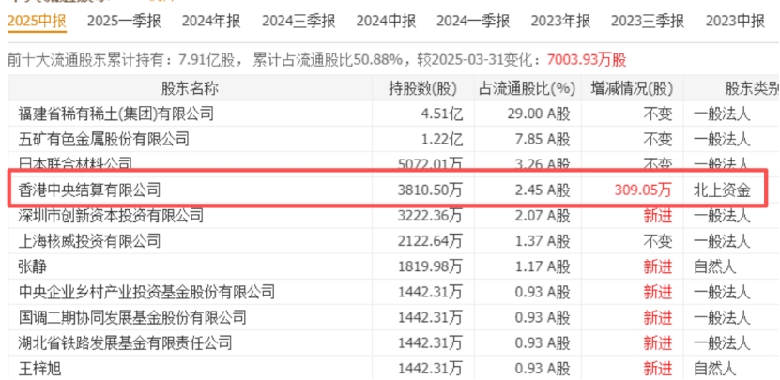Select the 2024一季报 tab

[x=473, y=22]
